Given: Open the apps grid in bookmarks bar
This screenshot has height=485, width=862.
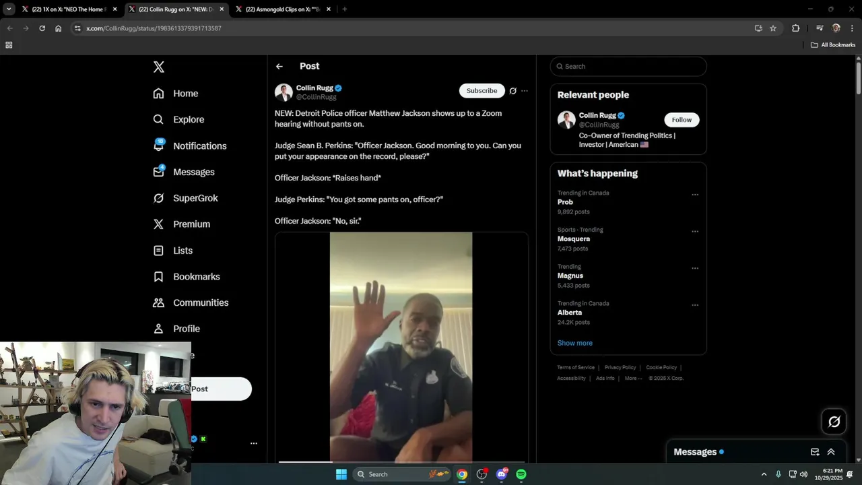Looking at the screenshot, I should (9, 45).
